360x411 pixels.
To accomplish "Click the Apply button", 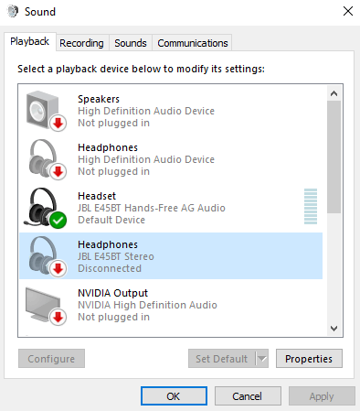I will pyautogui.click(x=322, y=396).
